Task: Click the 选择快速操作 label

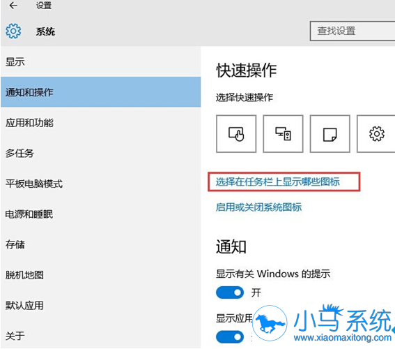Action: [x=245, y=98]
